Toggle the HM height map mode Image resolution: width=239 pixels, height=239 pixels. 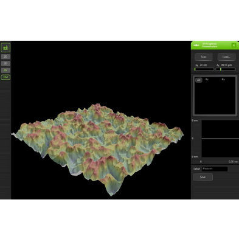[5, 77]
